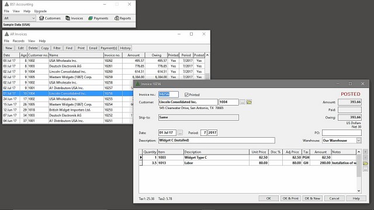Click the yellow folder icon beside customer number
Image resolution: width=374 pixels, height=210 pixels.
249,102
